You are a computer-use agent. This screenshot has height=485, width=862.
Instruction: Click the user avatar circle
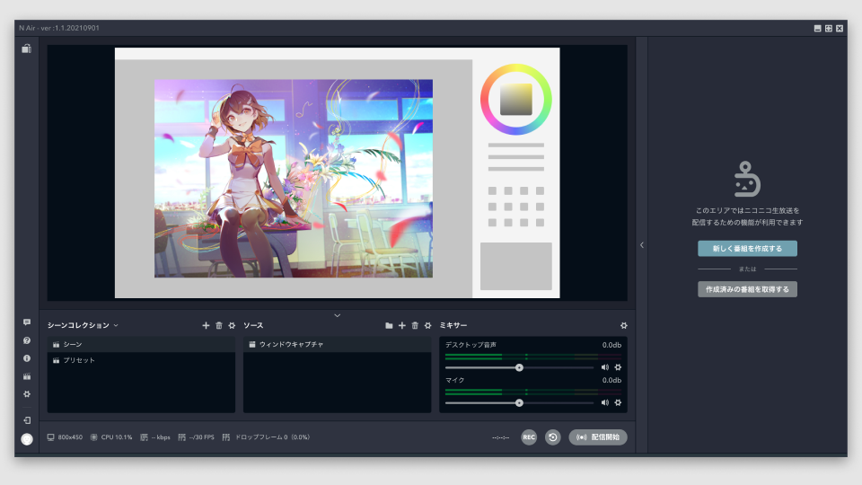[26, 439]
